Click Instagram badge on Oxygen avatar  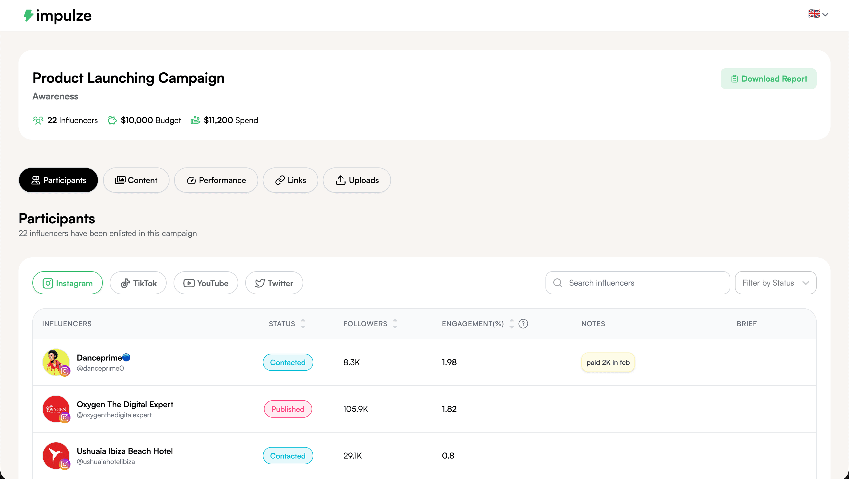(65, 418)
